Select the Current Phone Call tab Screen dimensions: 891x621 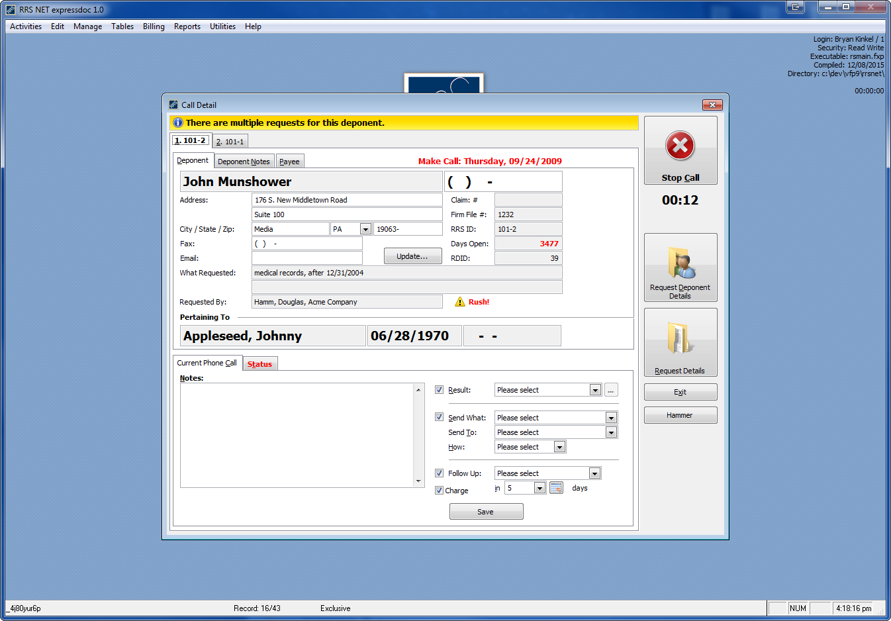[x=207, y=363]
